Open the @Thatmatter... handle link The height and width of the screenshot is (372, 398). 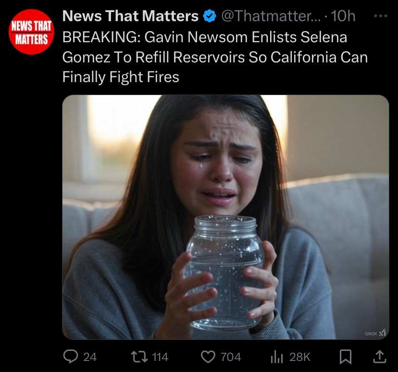(271, 16)
